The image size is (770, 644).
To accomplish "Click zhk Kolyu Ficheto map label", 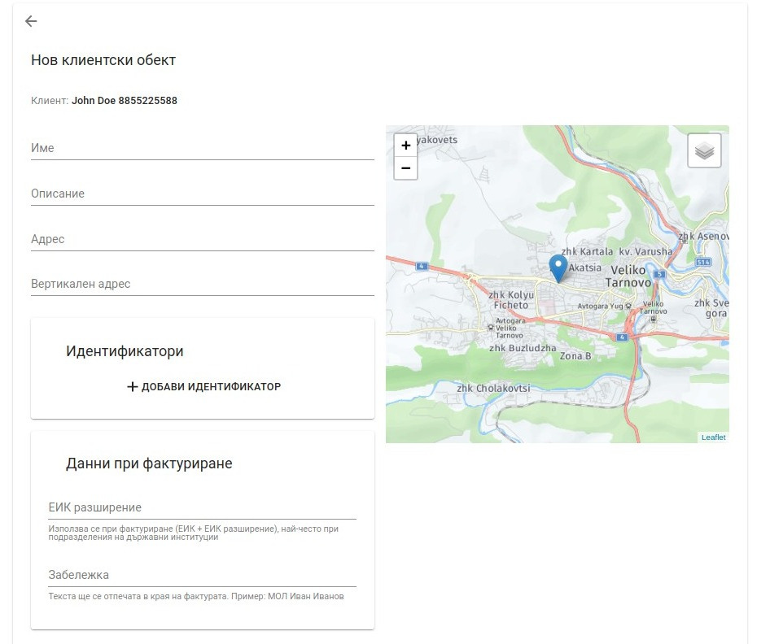I will click(510, 300).
